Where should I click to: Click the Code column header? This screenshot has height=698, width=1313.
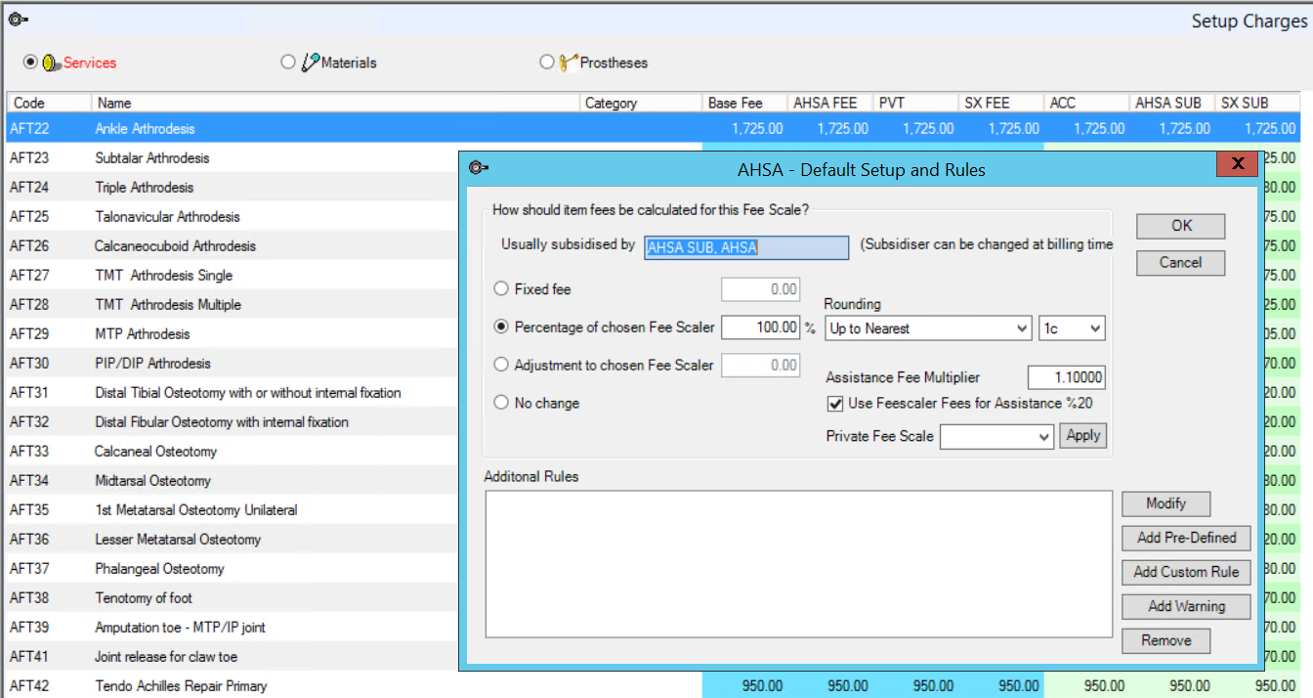[x=49, y=103]
